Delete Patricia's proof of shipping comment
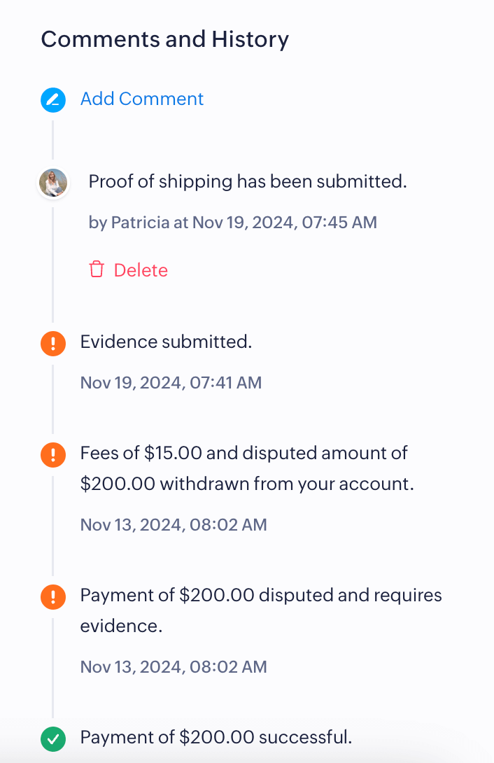Viewport: 494px width, 763px height. click(x=140, y=270)
